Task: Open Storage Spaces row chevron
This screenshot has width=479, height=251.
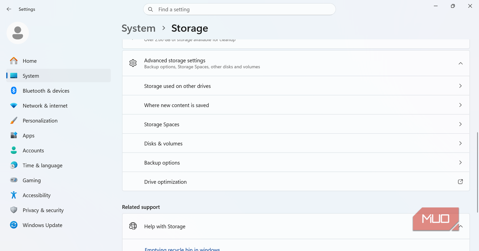Action: pos(460,124)
